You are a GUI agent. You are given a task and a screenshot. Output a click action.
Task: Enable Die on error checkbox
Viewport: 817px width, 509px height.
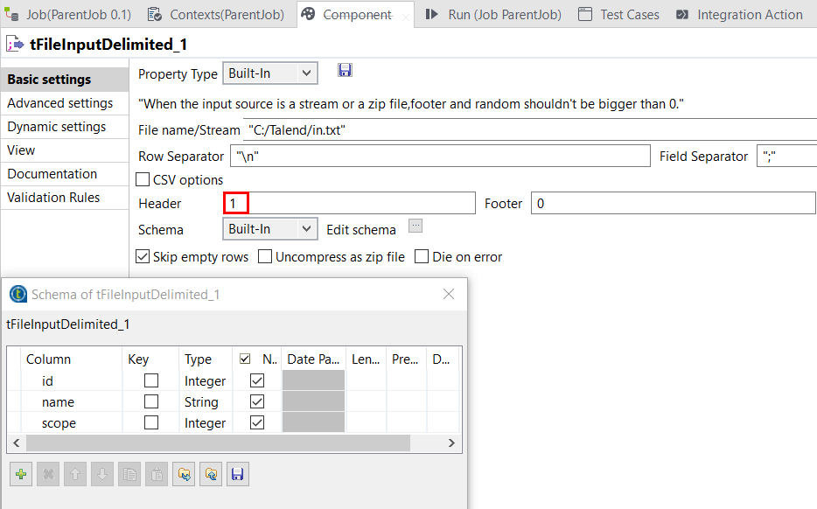click(x=422, y=256)
